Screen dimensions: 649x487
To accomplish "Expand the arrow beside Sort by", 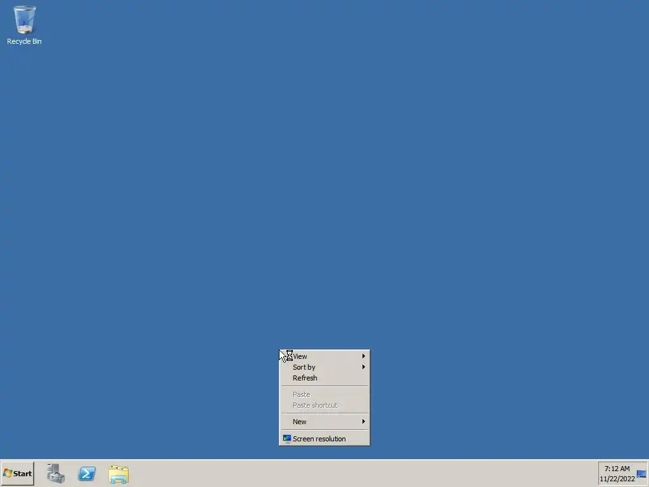I will [363, 367].
